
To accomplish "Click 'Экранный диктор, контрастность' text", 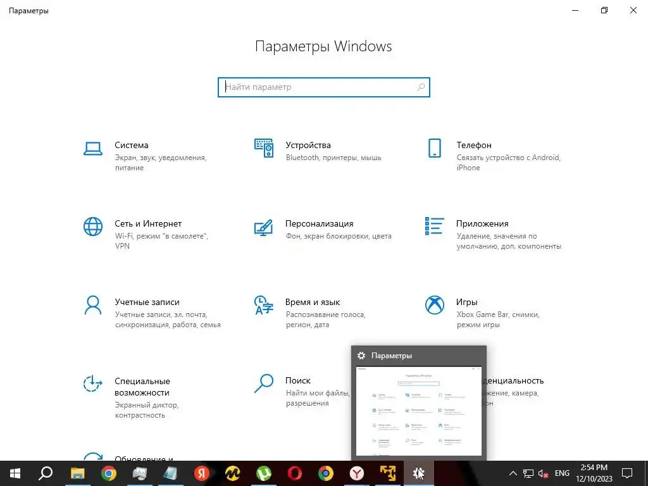I will 147,410.
